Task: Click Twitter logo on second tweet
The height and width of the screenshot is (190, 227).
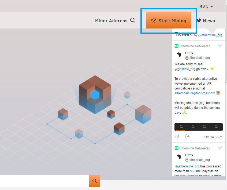Action: click(x=220, y=148)
